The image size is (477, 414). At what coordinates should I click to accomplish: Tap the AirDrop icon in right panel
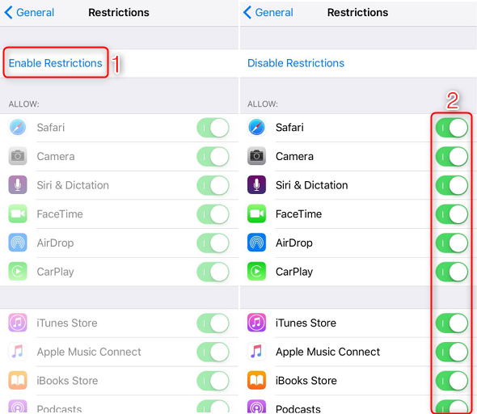256,243
